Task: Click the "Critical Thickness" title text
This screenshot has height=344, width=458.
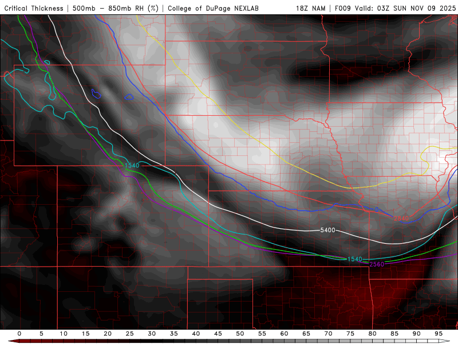Action: coord(34,9)
